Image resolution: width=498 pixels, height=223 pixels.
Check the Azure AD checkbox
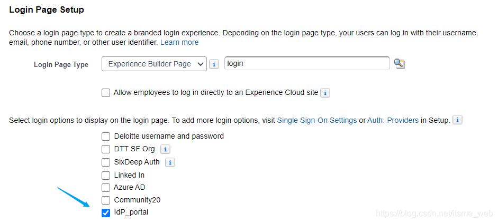[x=106, y=188]
